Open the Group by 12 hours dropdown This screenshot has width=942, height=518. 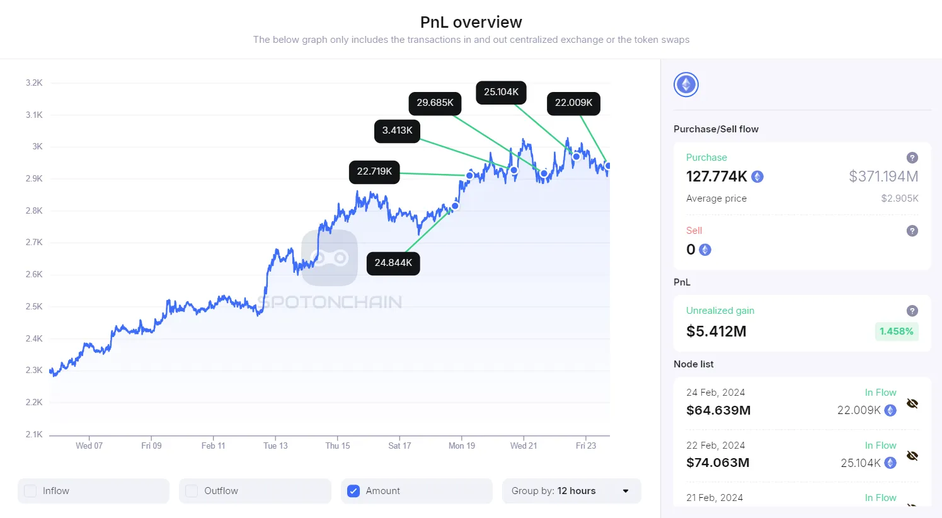[571, 491]
